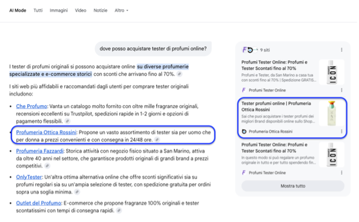The width and height of the screenshot is (359, 222).
Task: Click the ICON thumbnail of the 'Spedizione GRATIS' card
Action: pos(331,72)
